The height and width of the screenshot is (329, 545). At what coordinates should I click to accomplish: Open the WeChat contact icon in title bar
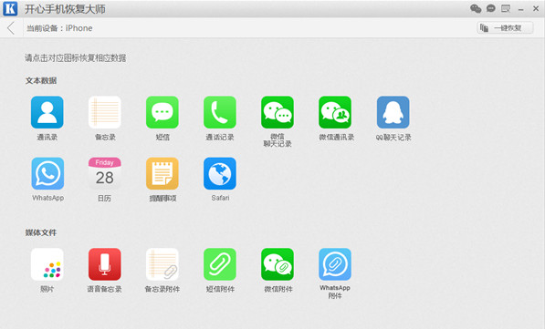(x=476, y=8)
